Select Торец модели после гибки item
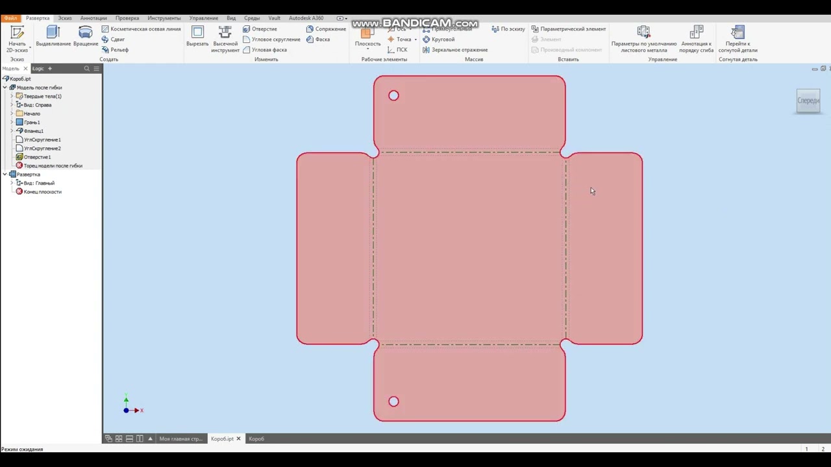Screen dimensions: 831x467 [x=49, y=165]
